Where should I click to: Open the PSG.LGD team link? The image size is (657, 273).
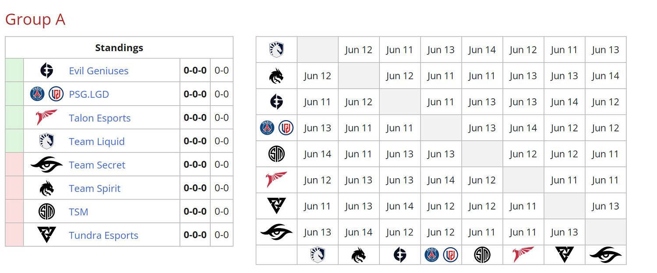(x=89, y=94)
